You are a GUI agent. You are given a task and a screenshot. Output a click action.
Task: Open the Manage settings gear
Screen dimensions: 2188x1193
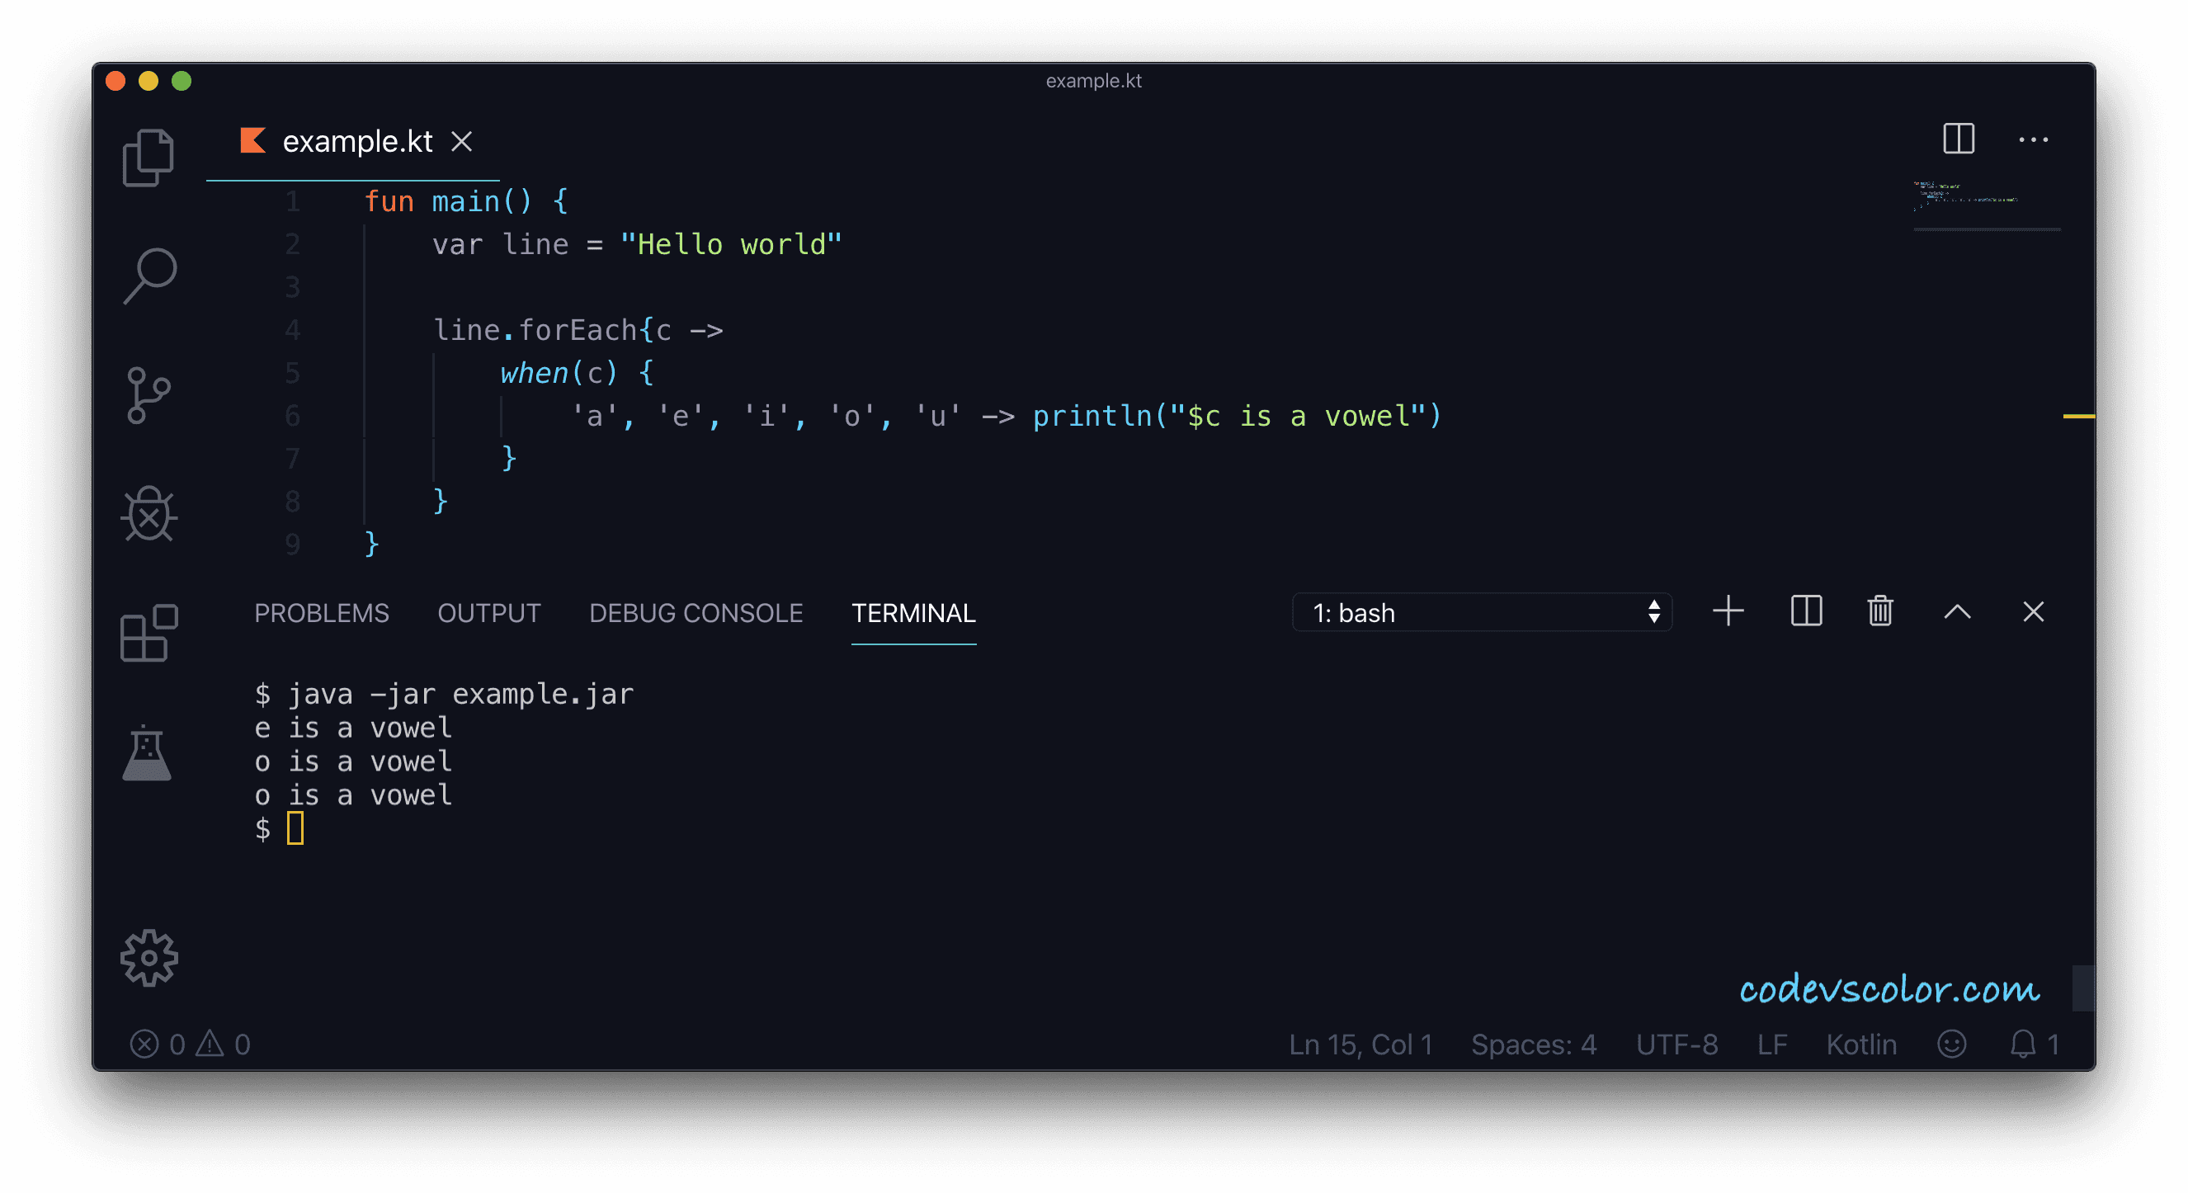149,958
